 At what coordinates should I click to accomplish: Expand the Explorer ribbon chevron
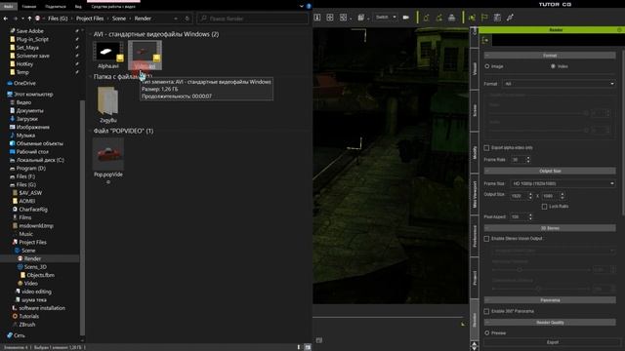(302, 7)
